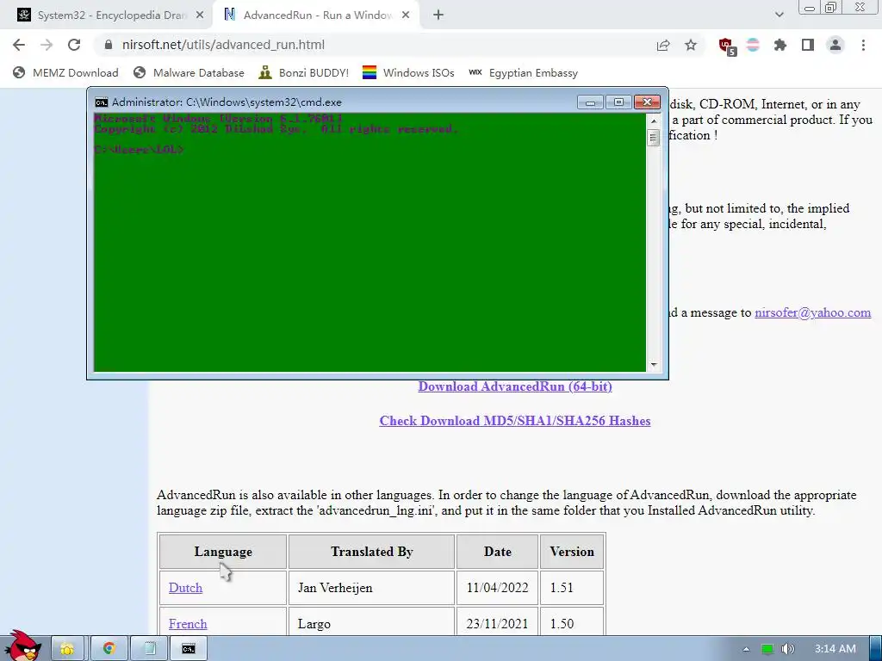Click the 11/04/2022 date cell
Viewport: 882px width, 661px height.
(x=497, y=588)
